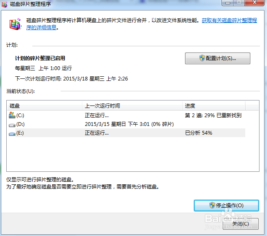Click E: status 正在运行...
Screen dimensions: 267x236
point(97,133)
